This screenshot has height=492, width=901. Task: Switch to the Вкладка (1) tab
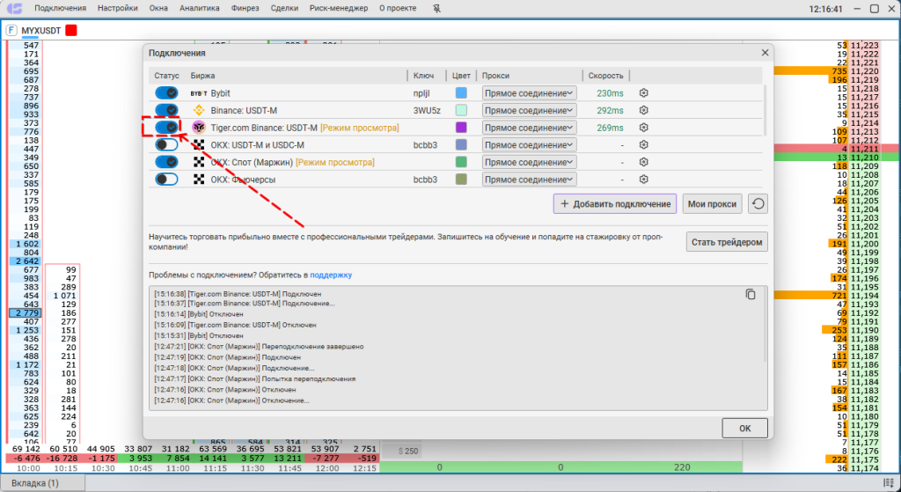(x=35, y=483)
